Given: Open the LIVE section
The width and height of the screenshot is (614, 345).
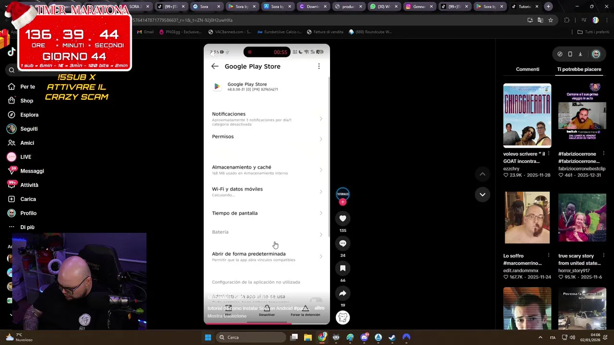Looking at the screenshot, I should (x=19, y=157).
